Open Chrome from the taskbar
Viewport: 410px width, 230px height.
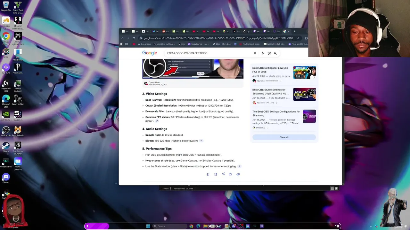click(191, 226)
